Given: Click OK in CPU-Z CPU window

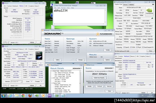Looking at the screenshot, I should tap(41, 86).
